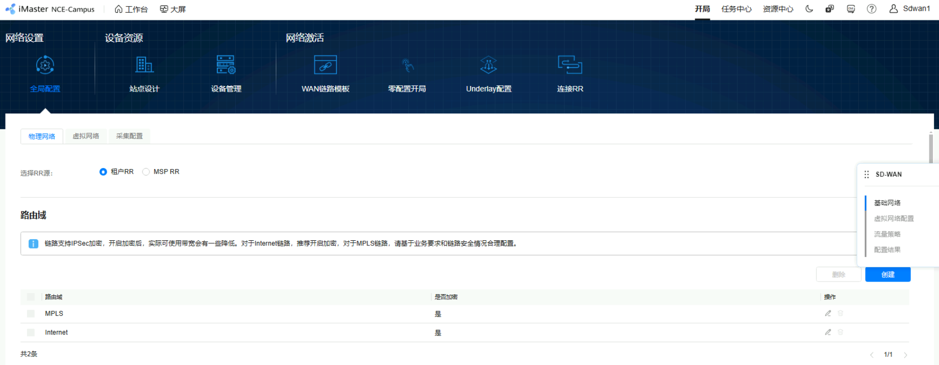
Task: Open the WAN链路模板 template icon
Action: pyautogui.click(x=325, y=66)
